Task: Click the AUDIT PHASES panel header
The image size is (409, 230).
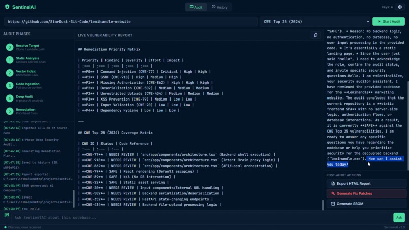Action: tap(17, 34)
